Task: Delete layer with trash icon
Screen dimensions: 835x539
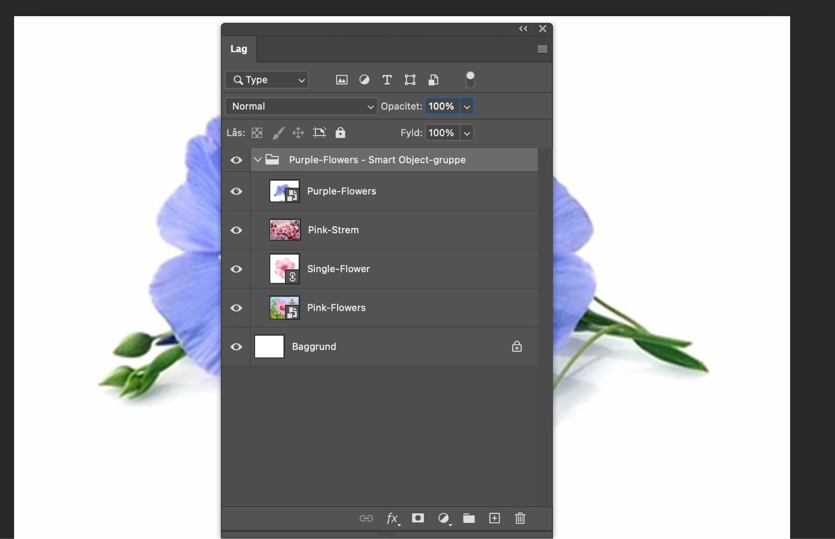Action: [x=520, y=518]
